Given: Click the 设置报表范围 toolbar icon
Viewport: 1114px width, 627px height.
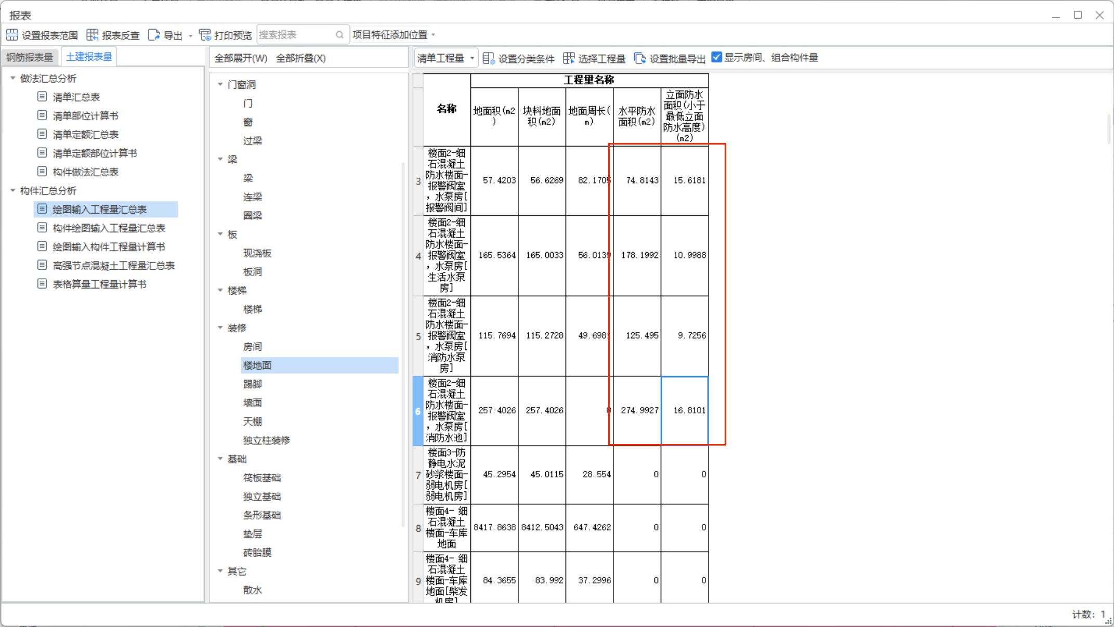Looking at the screenshot, I should 12,35.
